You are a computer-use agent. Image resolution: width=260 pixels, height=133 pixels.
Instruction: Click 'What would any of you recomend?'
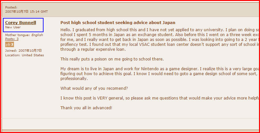(94, 88)
